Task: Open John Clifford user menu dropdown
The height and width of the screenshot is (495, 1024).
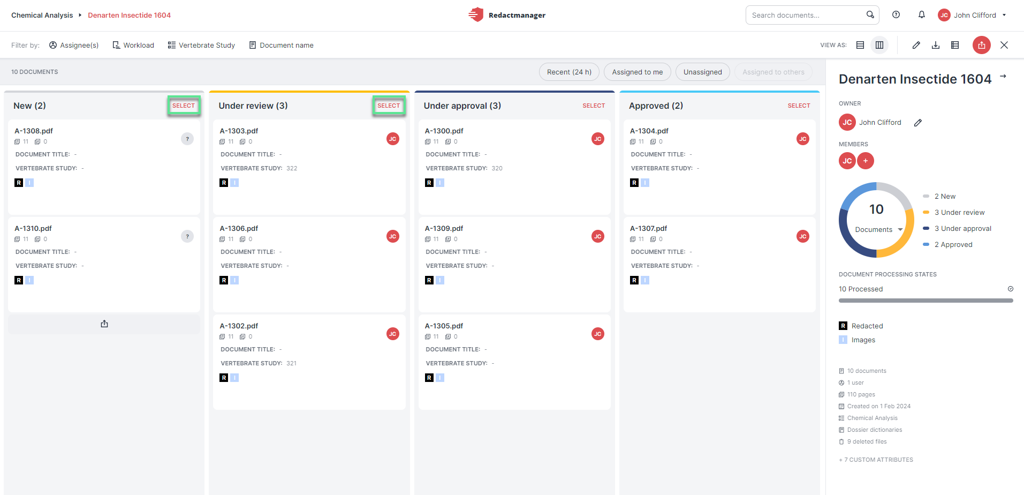Action: tap(972, 15)
